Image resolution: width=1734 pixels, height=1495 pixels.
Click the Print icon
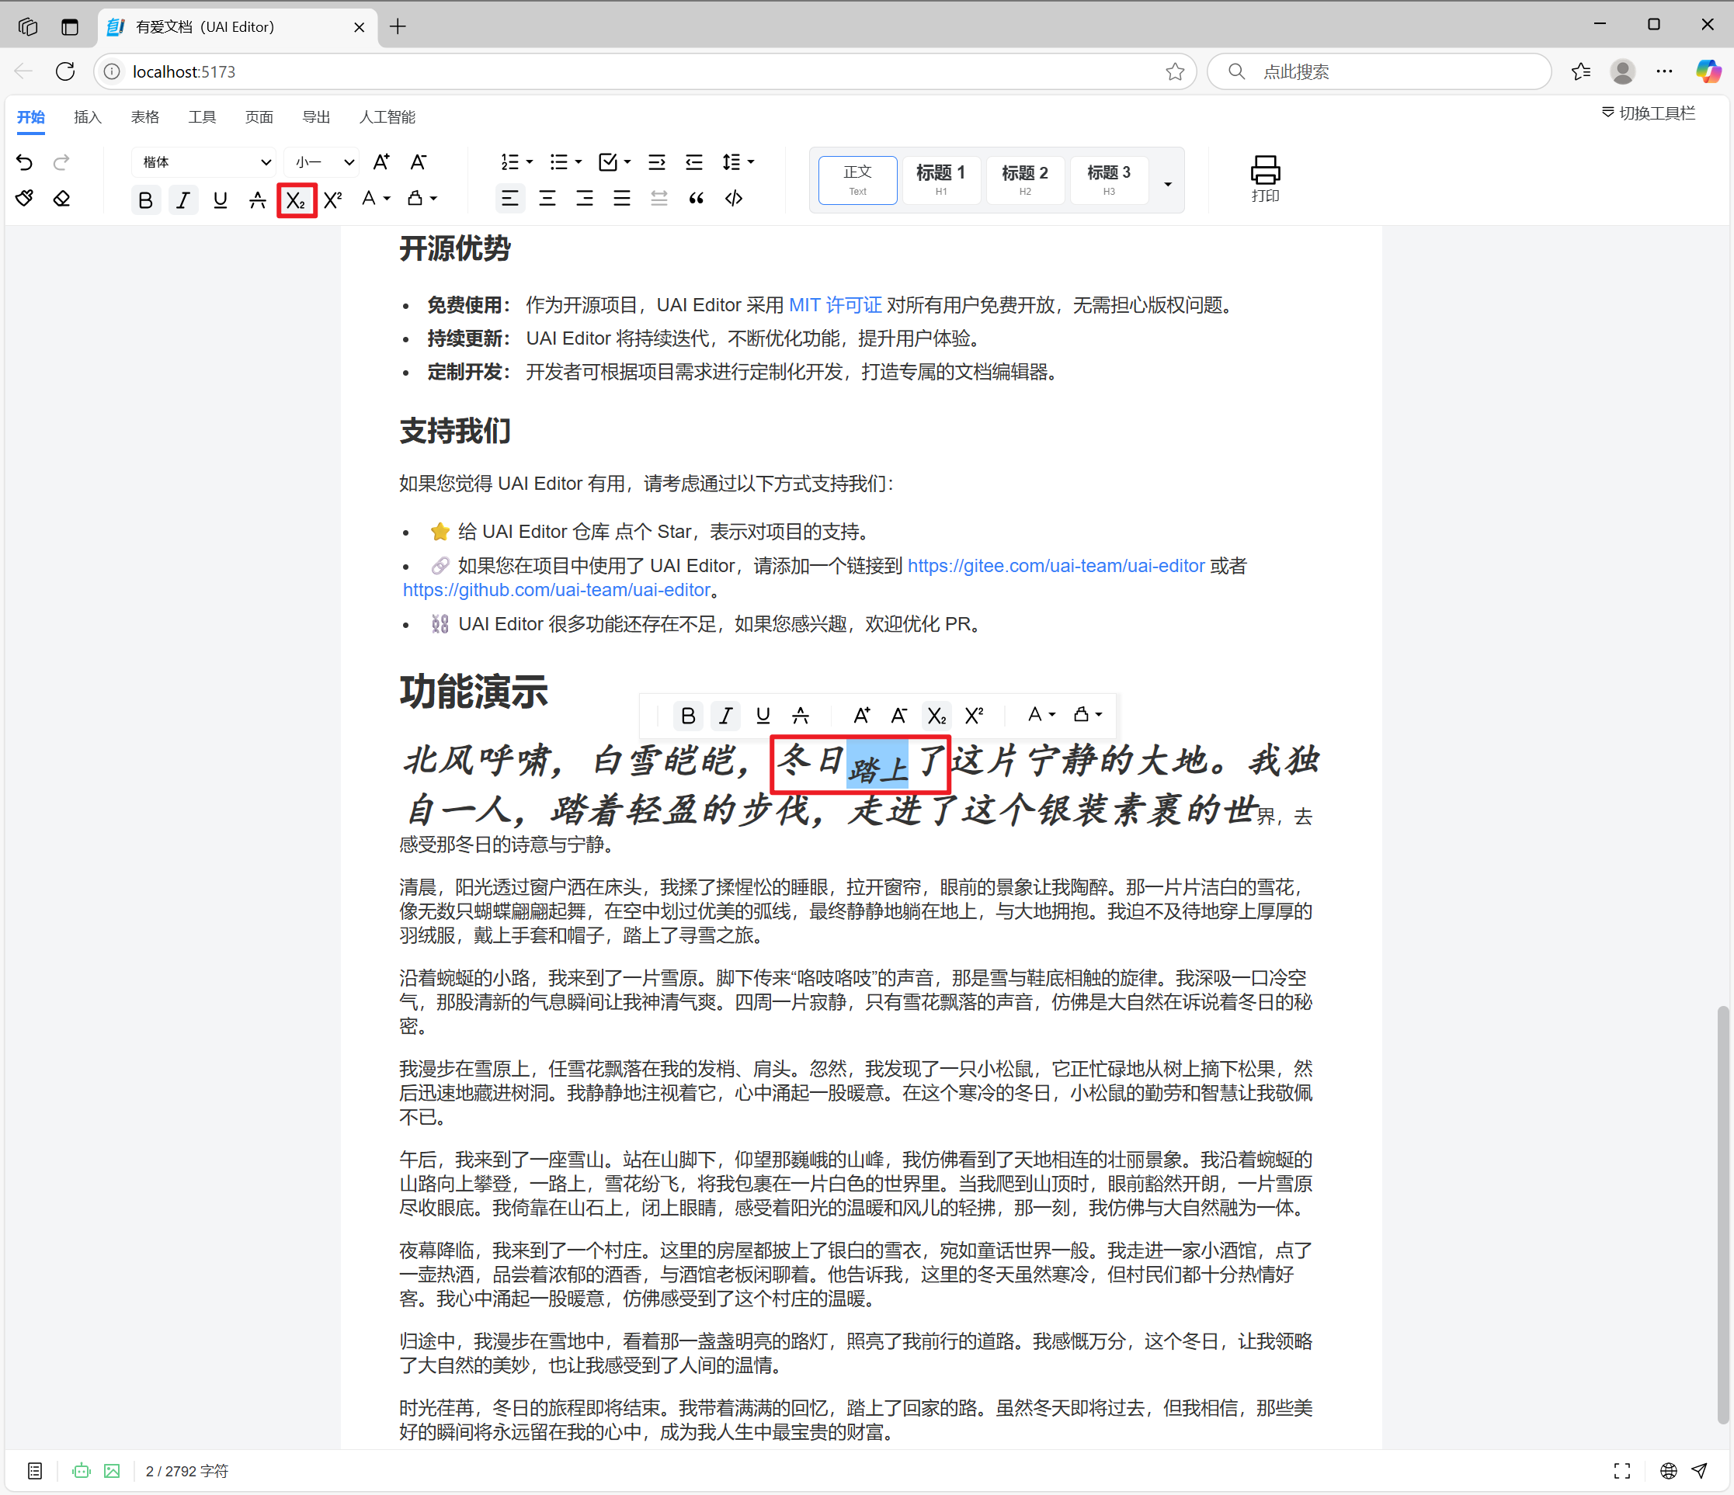tap(1264, 179)
